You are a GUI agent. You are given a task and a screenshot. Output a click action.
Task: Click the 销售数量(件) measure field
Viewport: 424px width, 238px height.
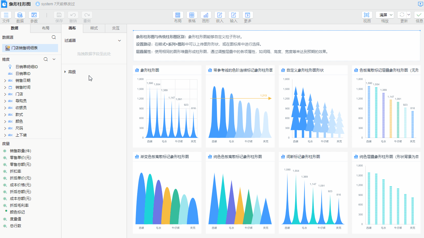(x=20, y=151)
